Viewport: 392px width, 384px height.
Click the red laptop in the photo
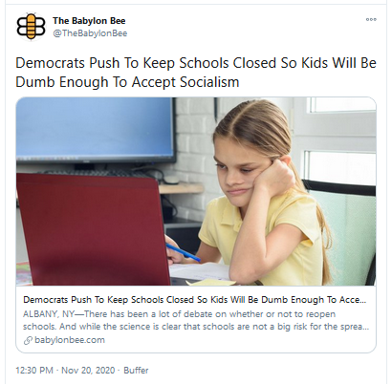pyautogui.click(x=93, y=229)
